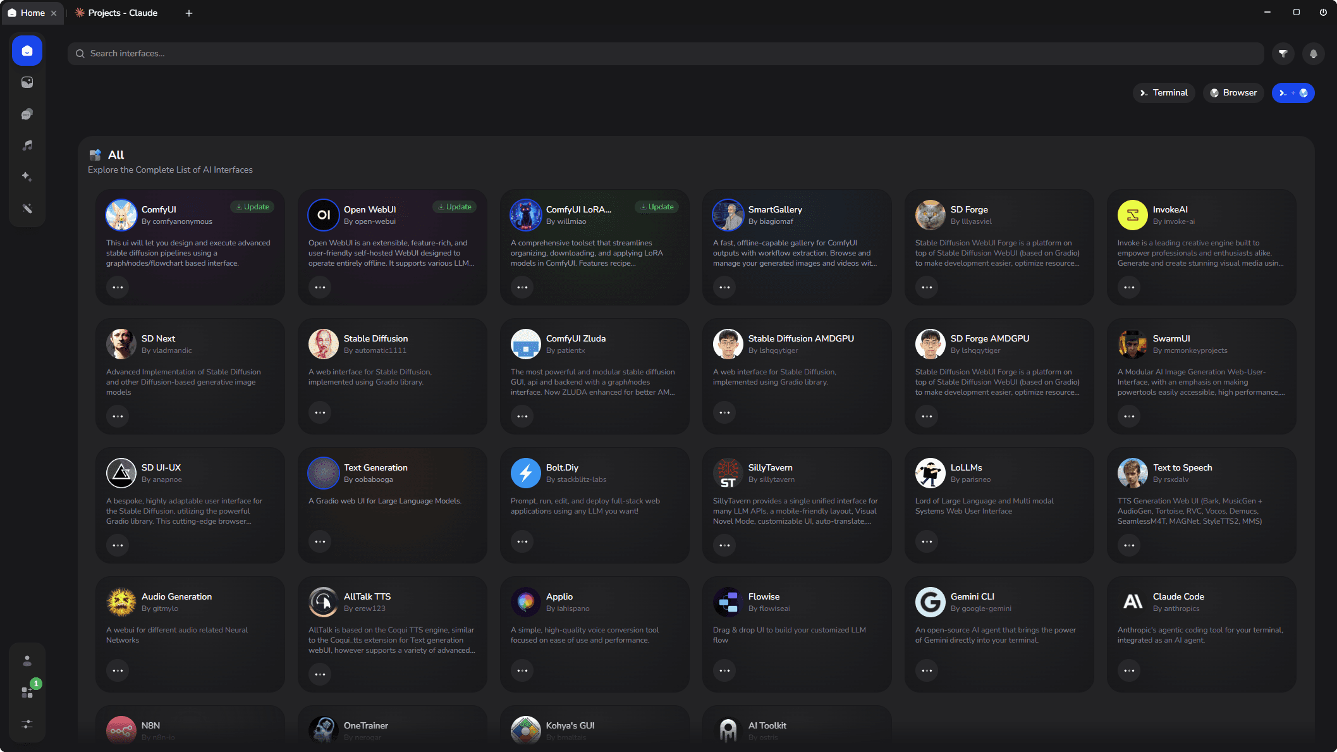Open the Text to Speech three-dot menu
The width and height of the screenshot is (1337, 752).
[1129, 545]
